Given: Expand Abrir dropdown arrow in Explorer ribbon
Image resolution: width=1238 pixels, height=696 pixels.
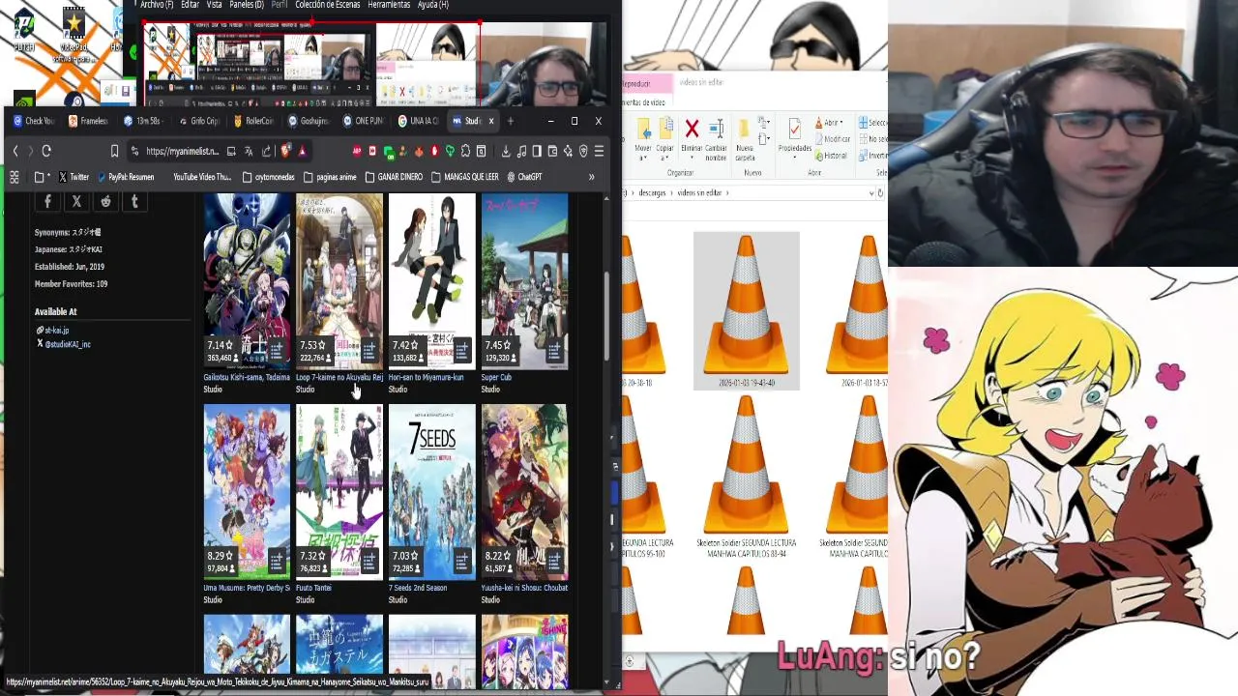Looking at the screenshot, I should pos(841,123).
